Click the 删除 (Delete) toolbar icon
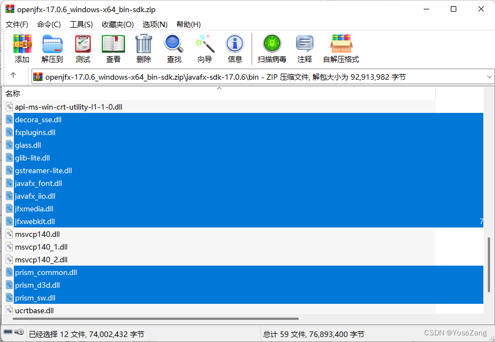The width and height of the screenshot is (495, 342). [x=143, y=48]
